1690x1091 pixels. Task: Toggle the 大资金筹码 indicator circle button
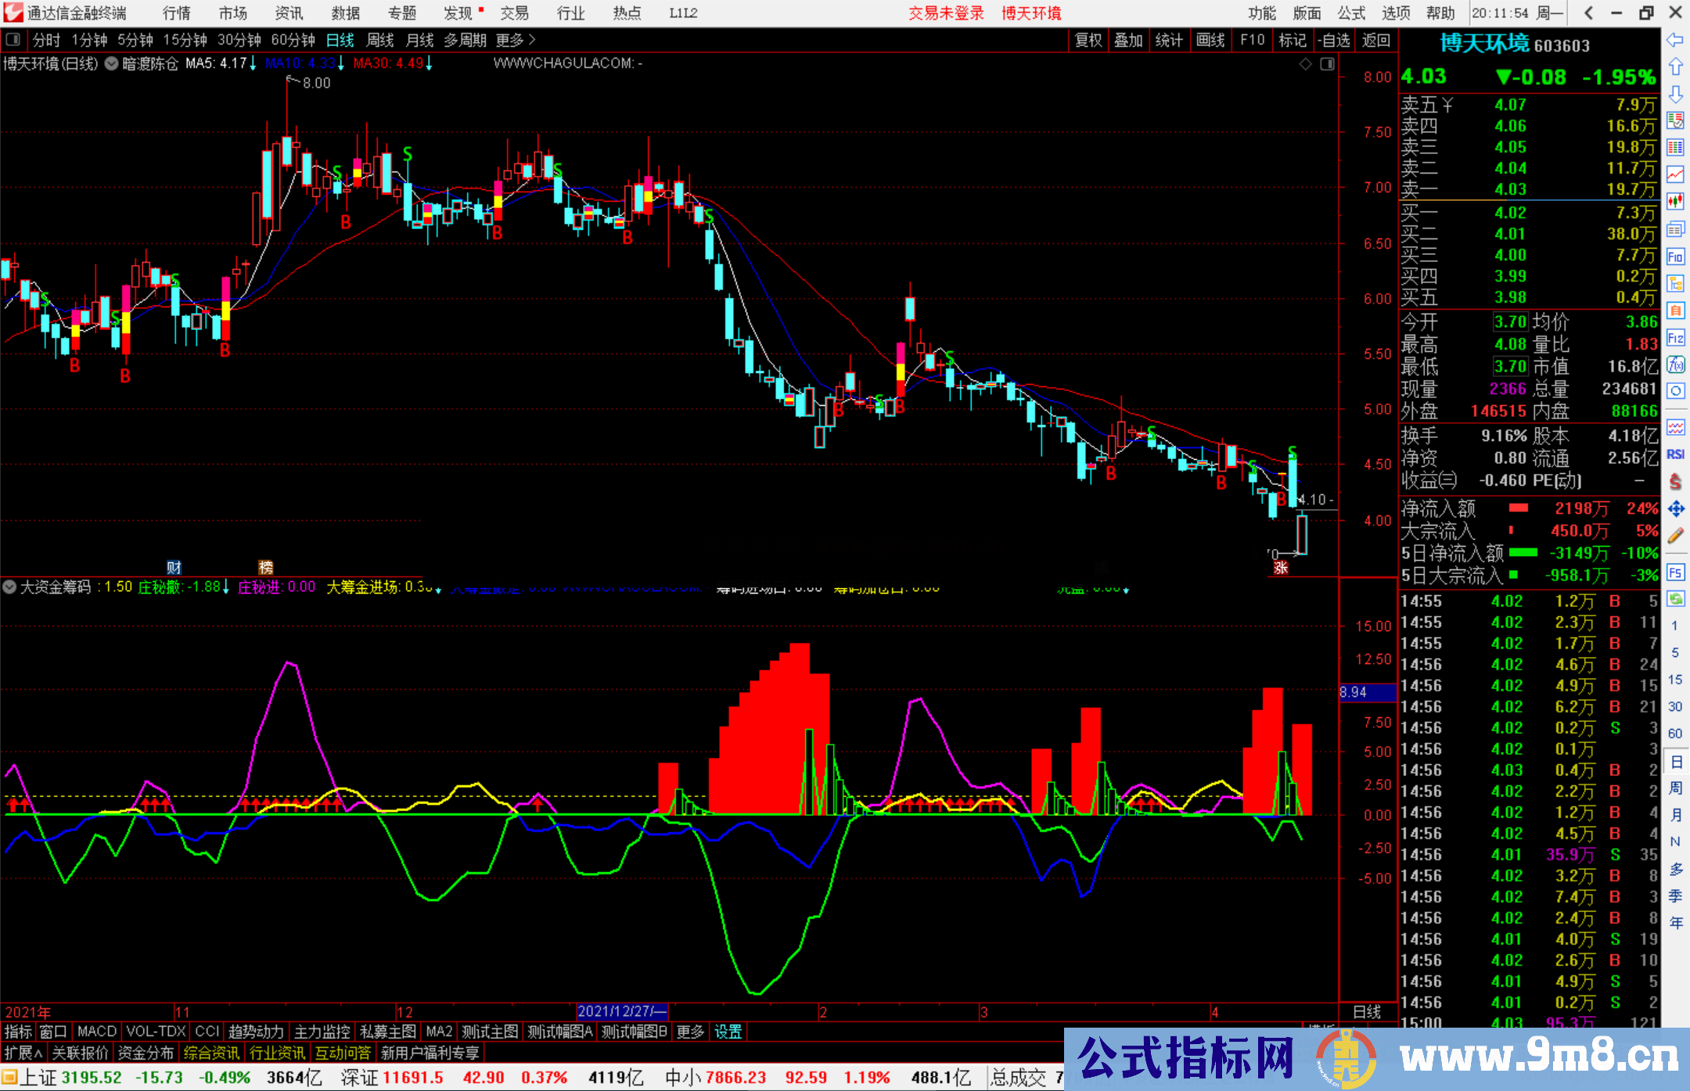click(x=9, y=587)
